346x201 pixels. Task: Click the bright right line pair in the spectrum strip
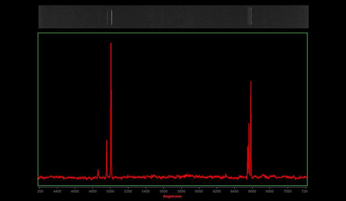[x=250, y=17]
